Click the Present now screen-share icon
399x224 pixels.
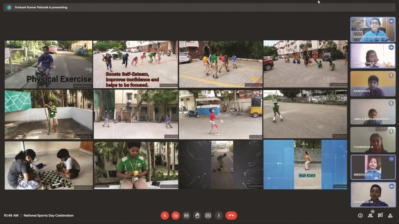tap(208, 215)
